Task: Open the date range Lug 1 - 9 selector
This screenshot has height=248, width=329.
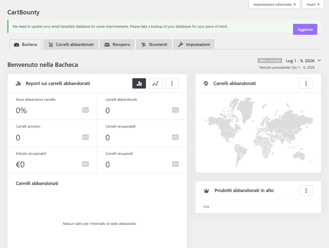Action: coord(303,61)
